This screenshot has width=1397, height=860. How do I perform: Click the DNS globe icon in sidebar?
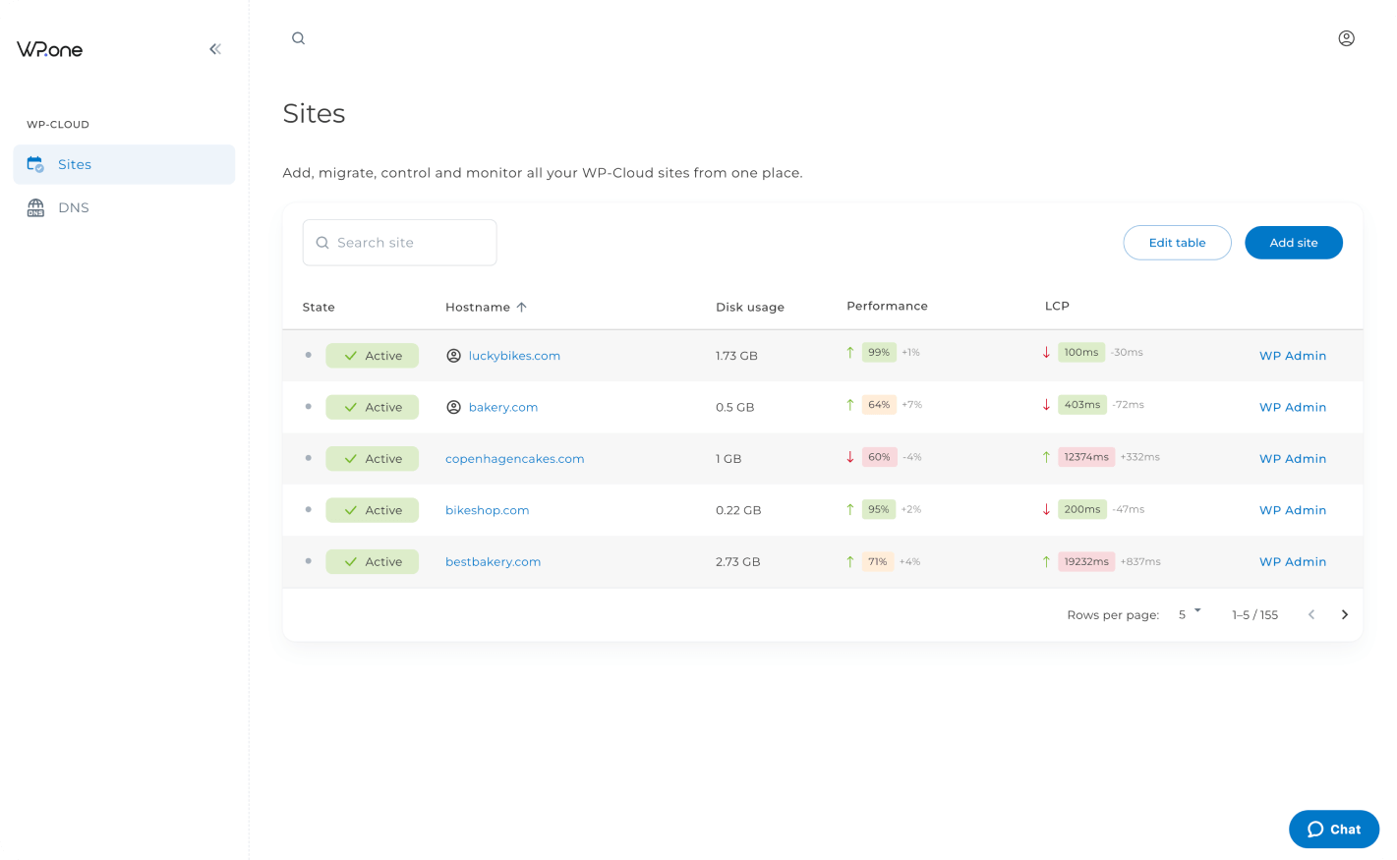point(35,207)
